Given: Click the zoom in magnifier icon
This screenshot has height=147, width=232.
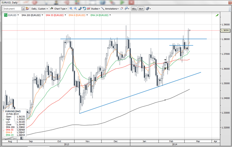Looking at the screenshot, I should click(71, 9).
